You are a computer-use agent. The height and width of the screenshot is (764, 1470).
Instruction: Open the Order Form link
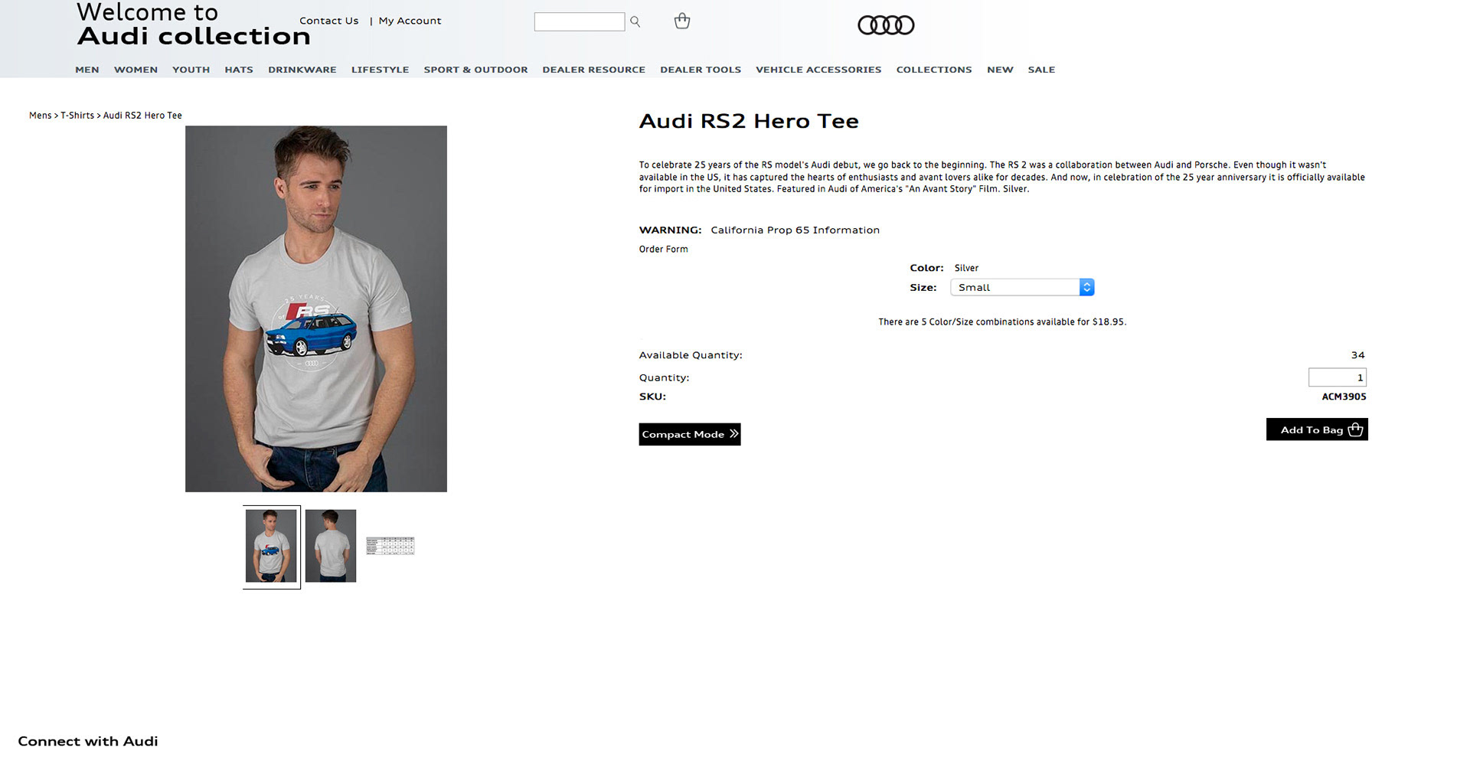click(x=663, y=249)
